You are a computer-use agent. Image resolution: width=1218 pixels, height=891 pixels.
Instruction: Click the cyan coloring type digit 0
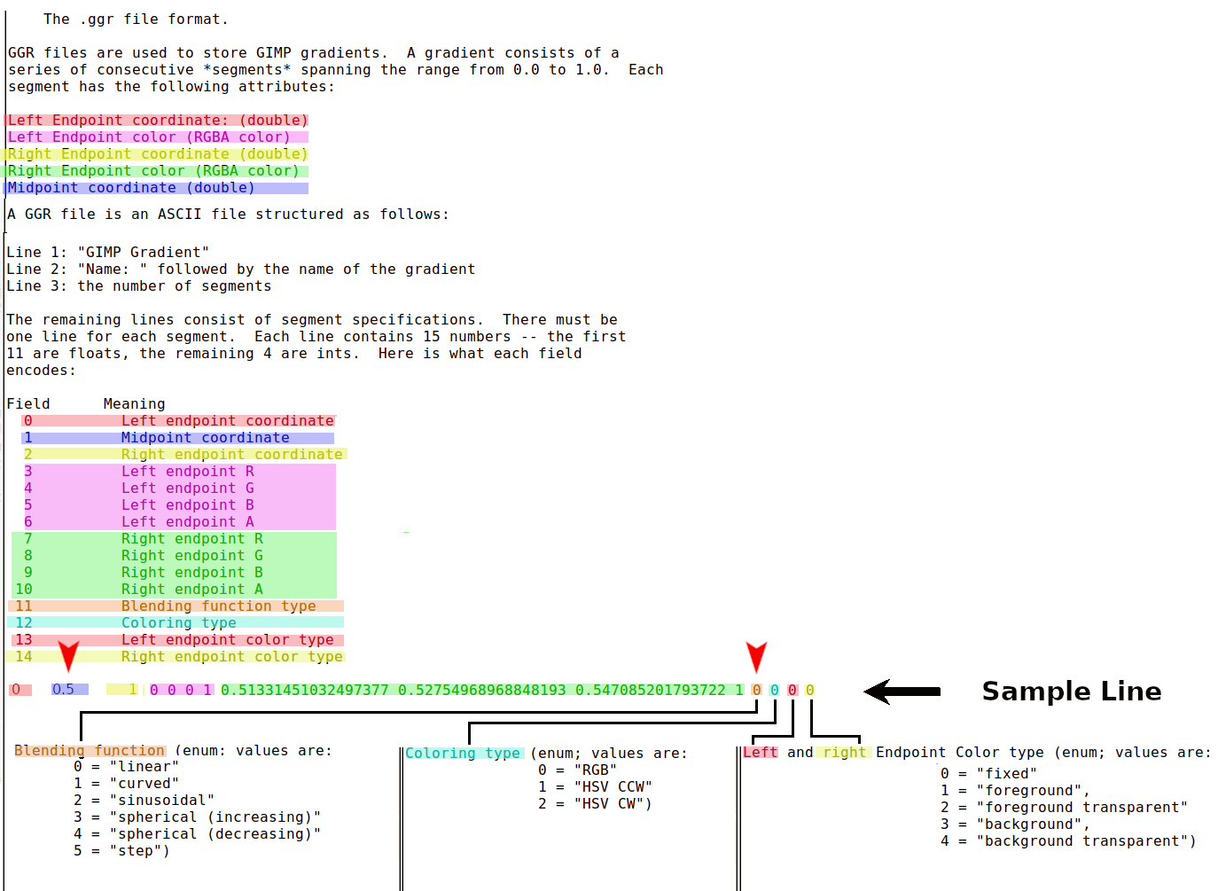point(774,690)
